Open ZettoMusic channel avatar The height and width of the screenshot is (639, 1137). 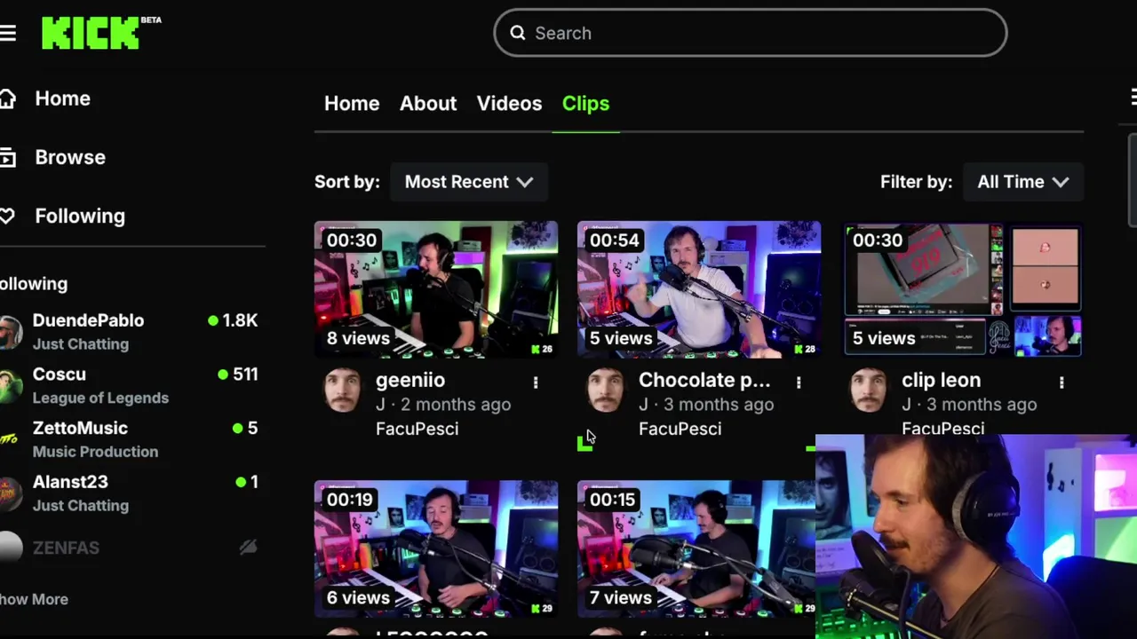coord(9,439)
